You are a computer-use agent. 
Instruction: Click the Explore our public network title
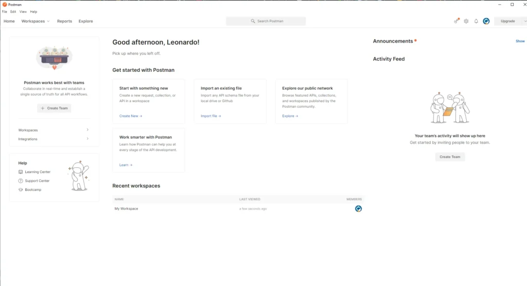tap(308, 88)
